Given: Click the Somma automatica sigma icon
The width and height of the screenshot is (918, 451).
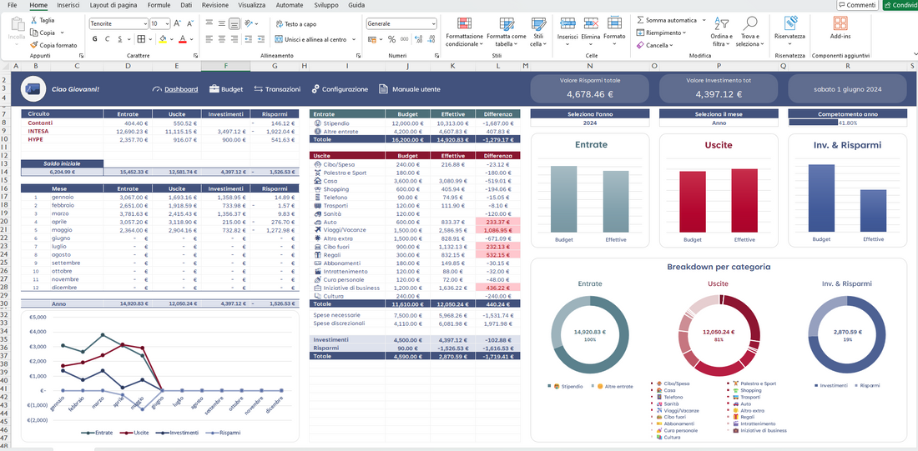Looking at the screenshot, I should (x=640, y=20).
